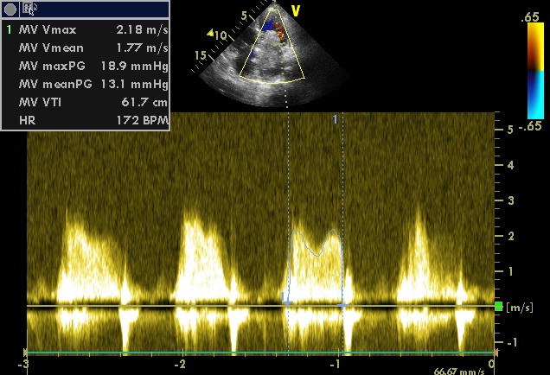Click the round gray icon in measurement panel header
The height and width of the screenshot is (375, 550).
[11, 9]
